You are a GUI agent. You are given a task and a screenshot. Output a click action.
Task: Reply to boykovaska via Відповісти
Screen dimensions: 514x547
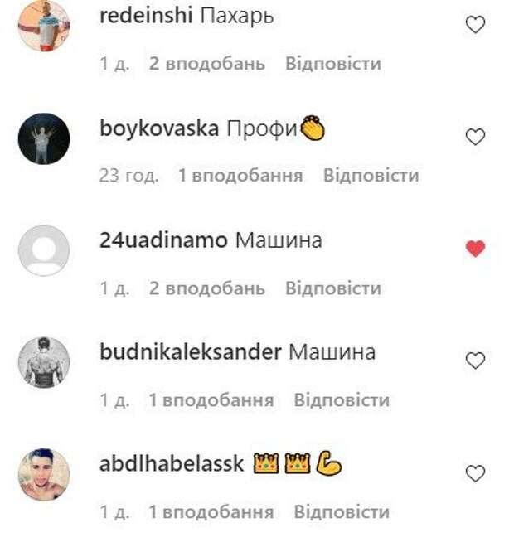click(x=371, y=175)
